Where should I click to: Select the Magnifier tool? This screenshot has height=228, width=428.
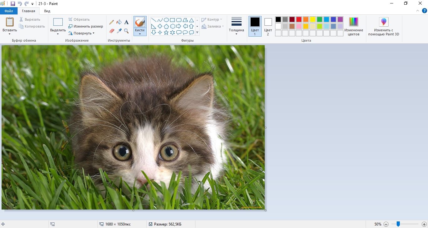126,31
